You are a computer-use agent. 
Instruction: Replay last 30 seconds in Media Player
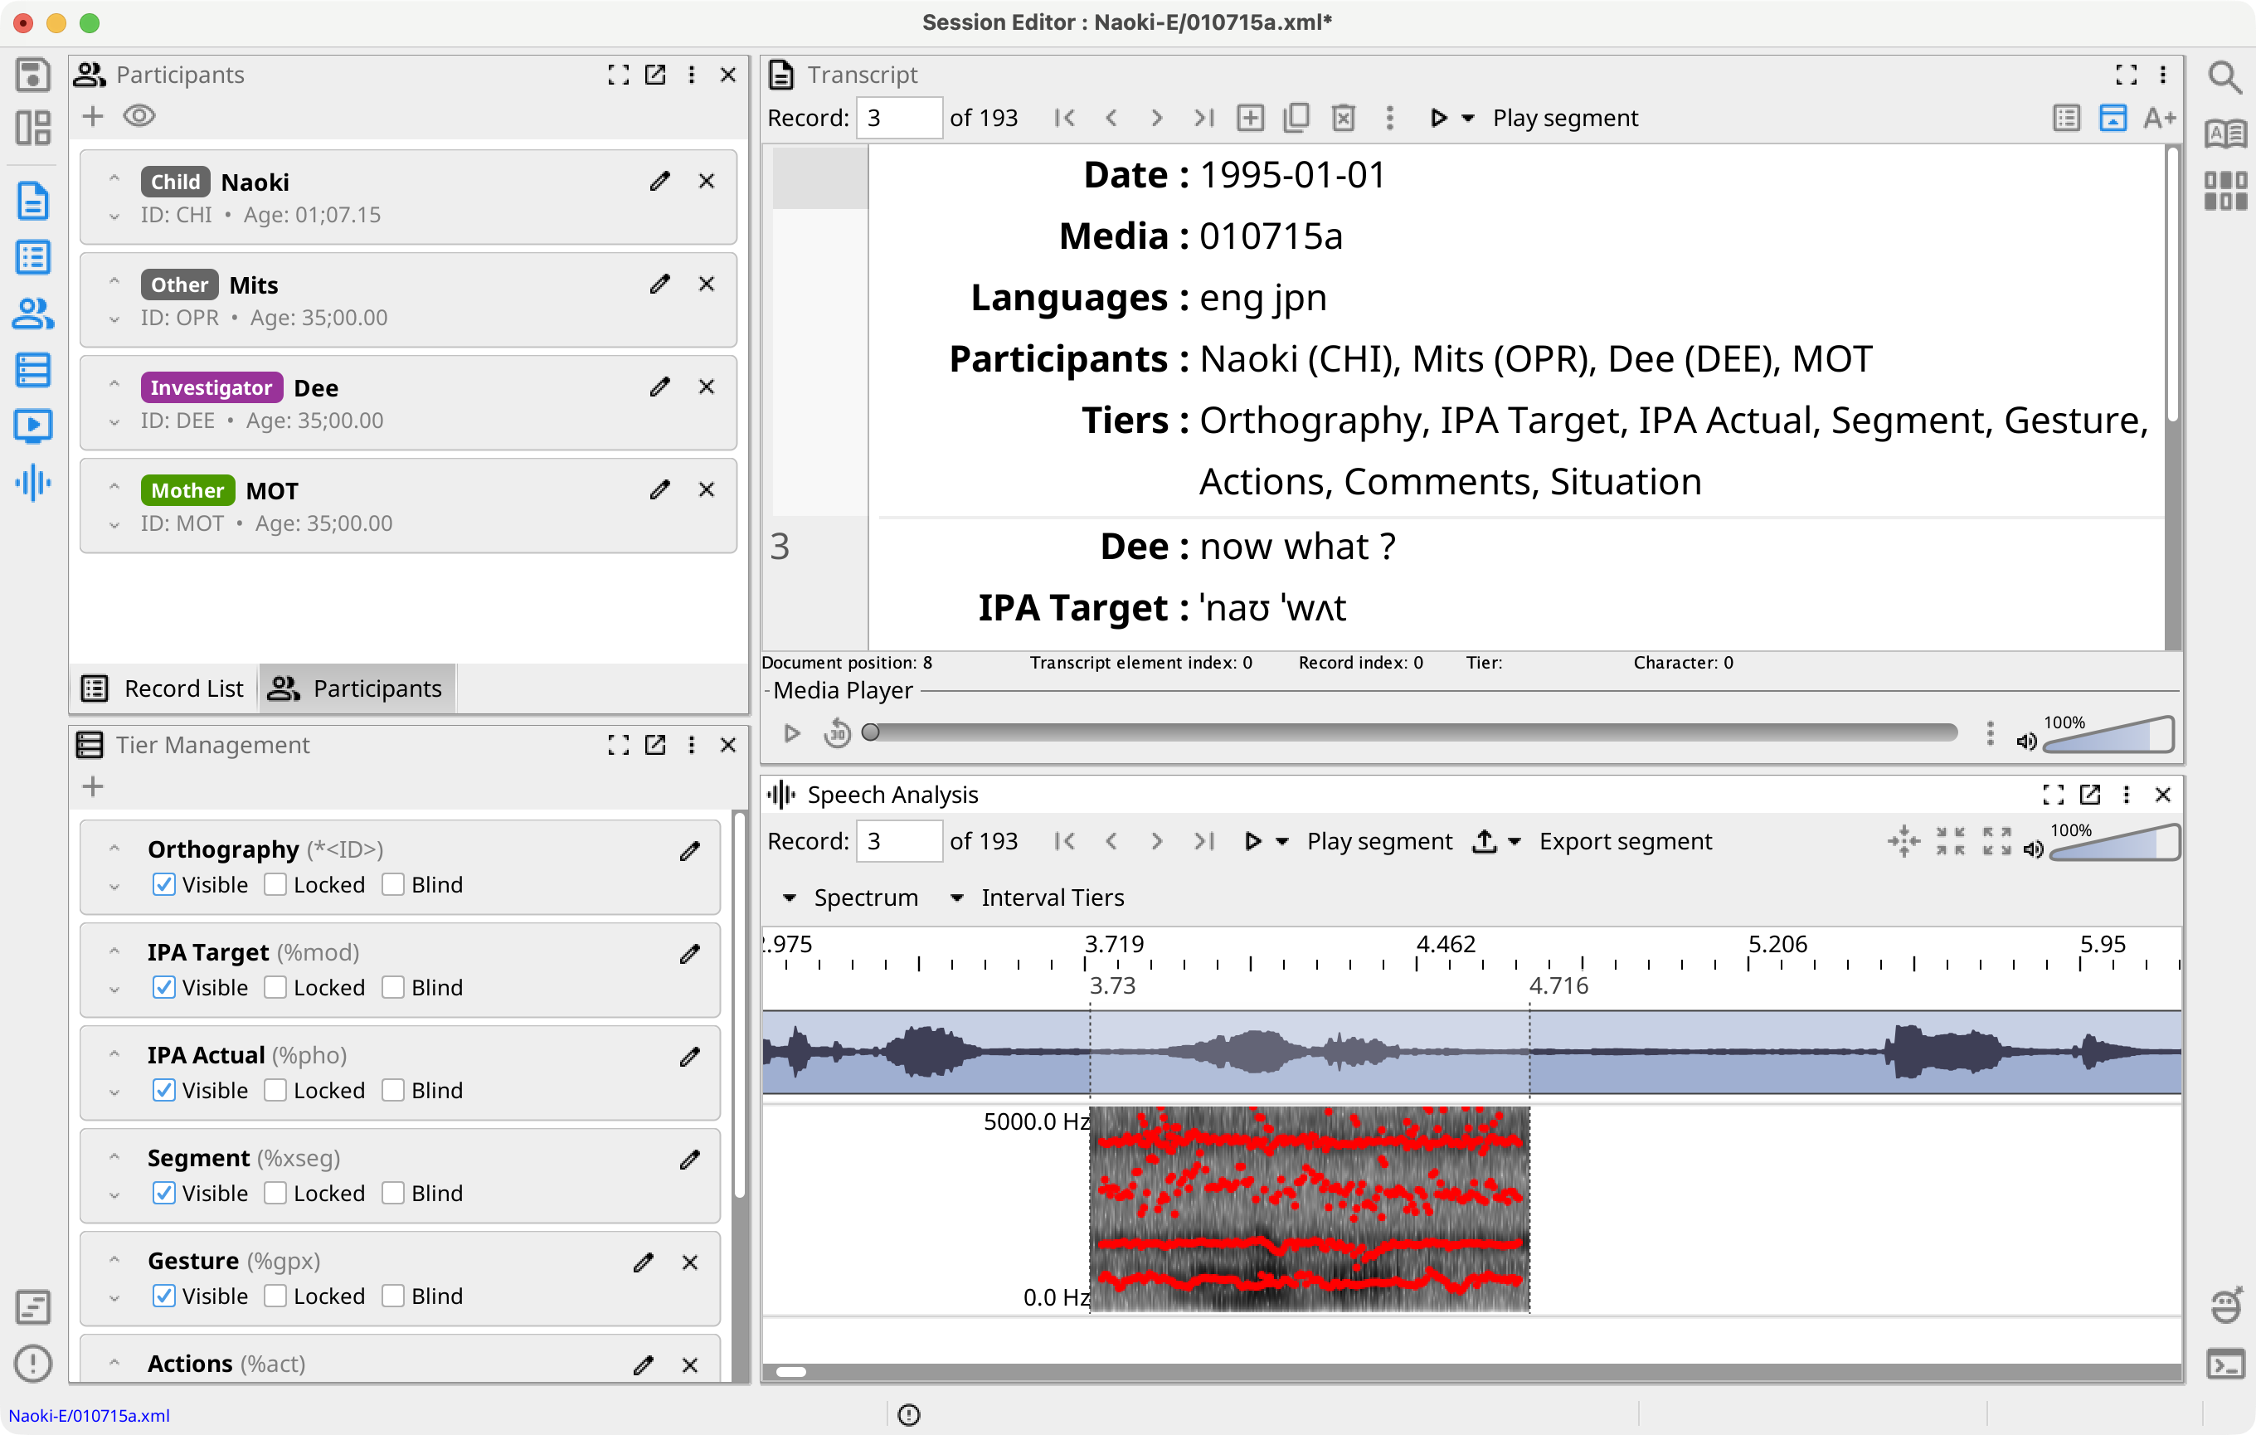(837, 733)
